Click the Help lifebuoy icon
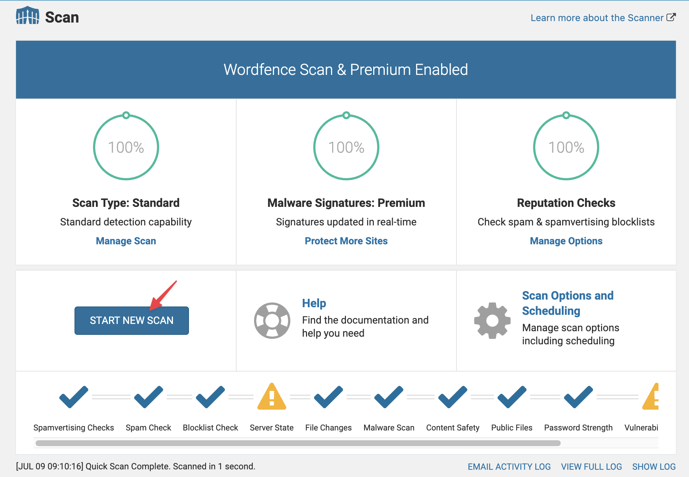Viewport: 689px width, 477px height. pos(272,320)
